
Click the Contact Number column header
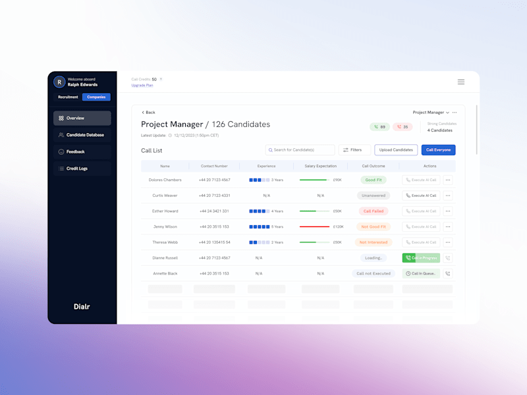click(x=214, y=167)
